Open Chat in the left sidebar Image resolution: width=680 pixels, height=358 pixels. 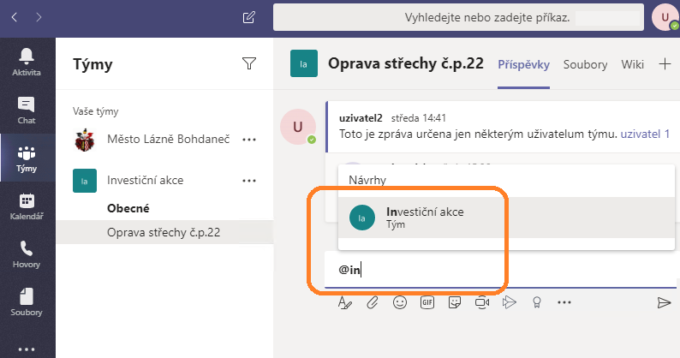coord(27,110)
